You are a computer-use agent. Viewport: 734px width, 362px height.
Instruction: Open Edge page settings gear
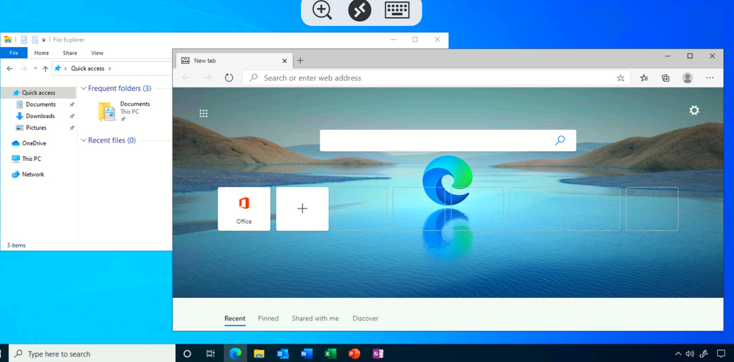coord(694,110)
